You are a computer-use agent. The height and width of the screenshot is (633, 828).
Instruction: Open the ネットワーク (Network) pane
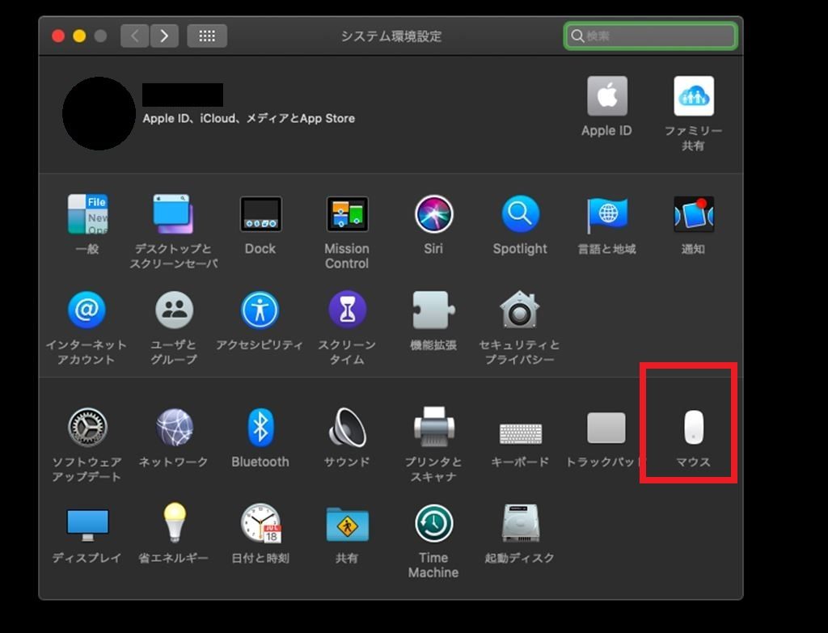[x=174, y=428]
